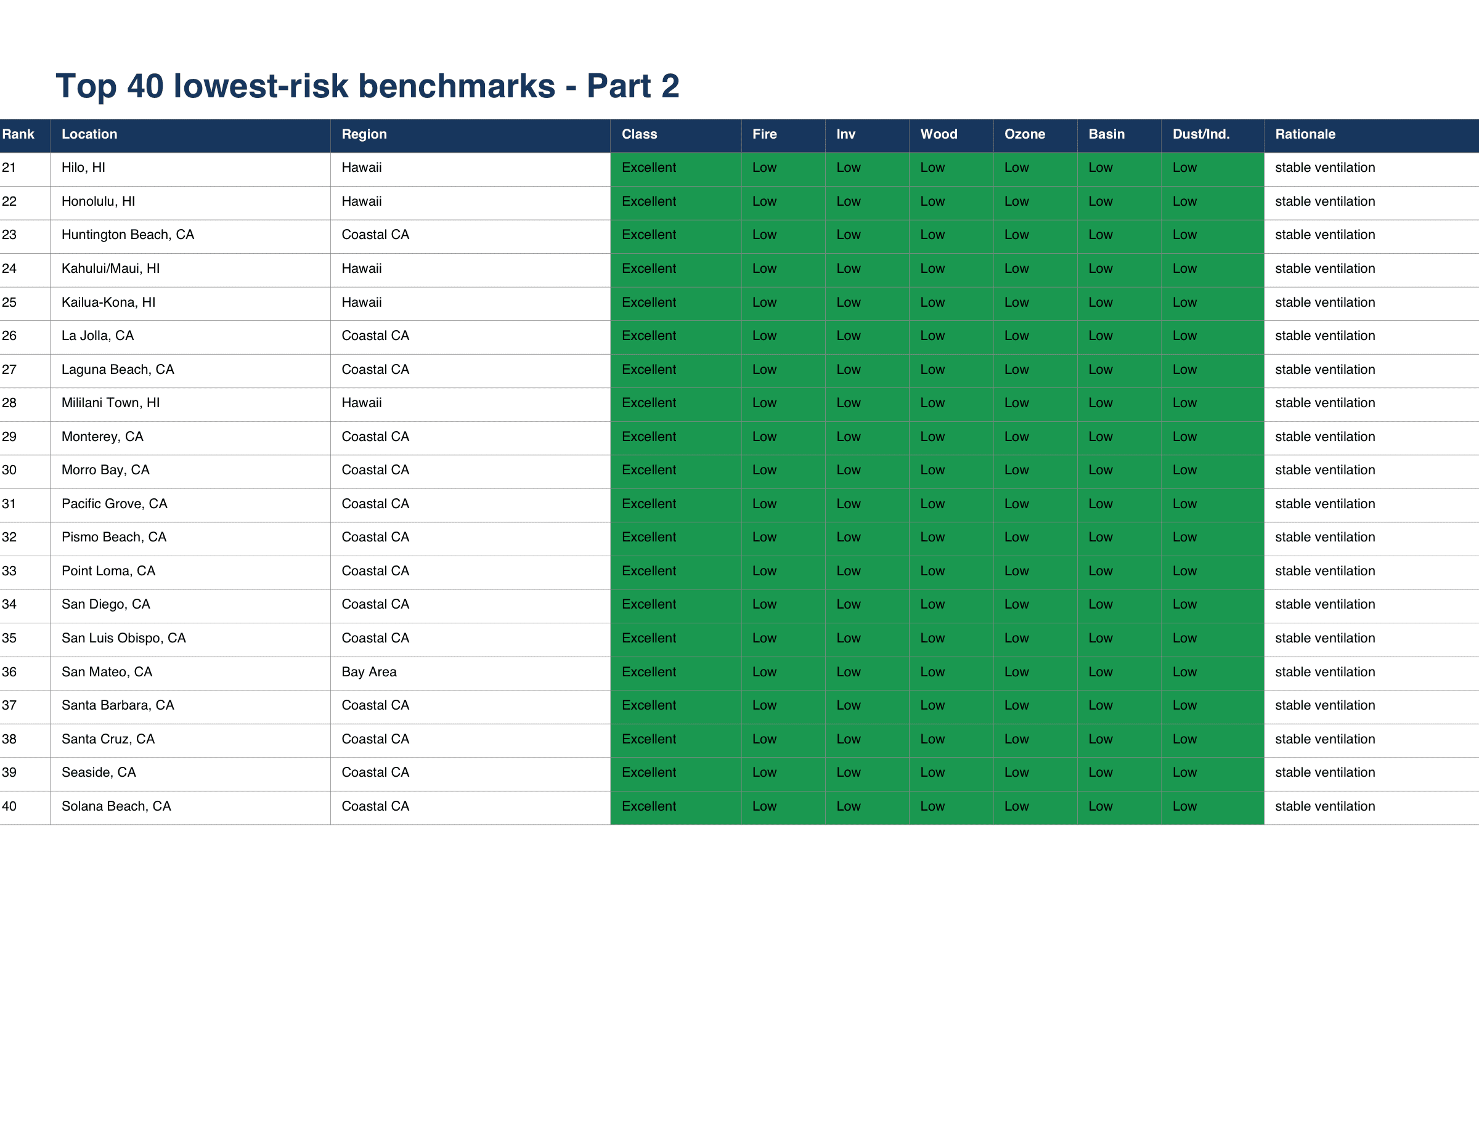1479x1142 pixels.
Task: Select the 'Mililani Town, HI' cell
Action: click(x=190, y=403)
